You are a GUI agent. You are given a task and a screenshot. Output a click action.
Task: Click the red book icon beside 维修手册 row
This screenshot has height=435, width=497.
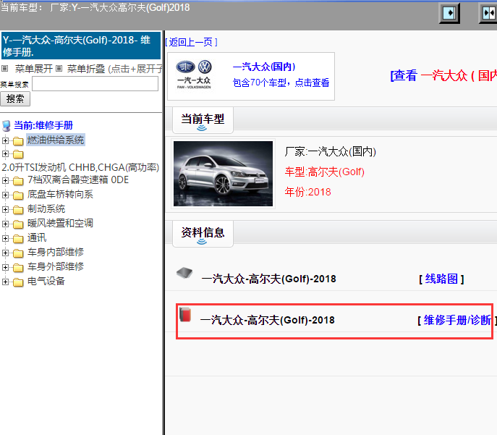tap(185, 314)
